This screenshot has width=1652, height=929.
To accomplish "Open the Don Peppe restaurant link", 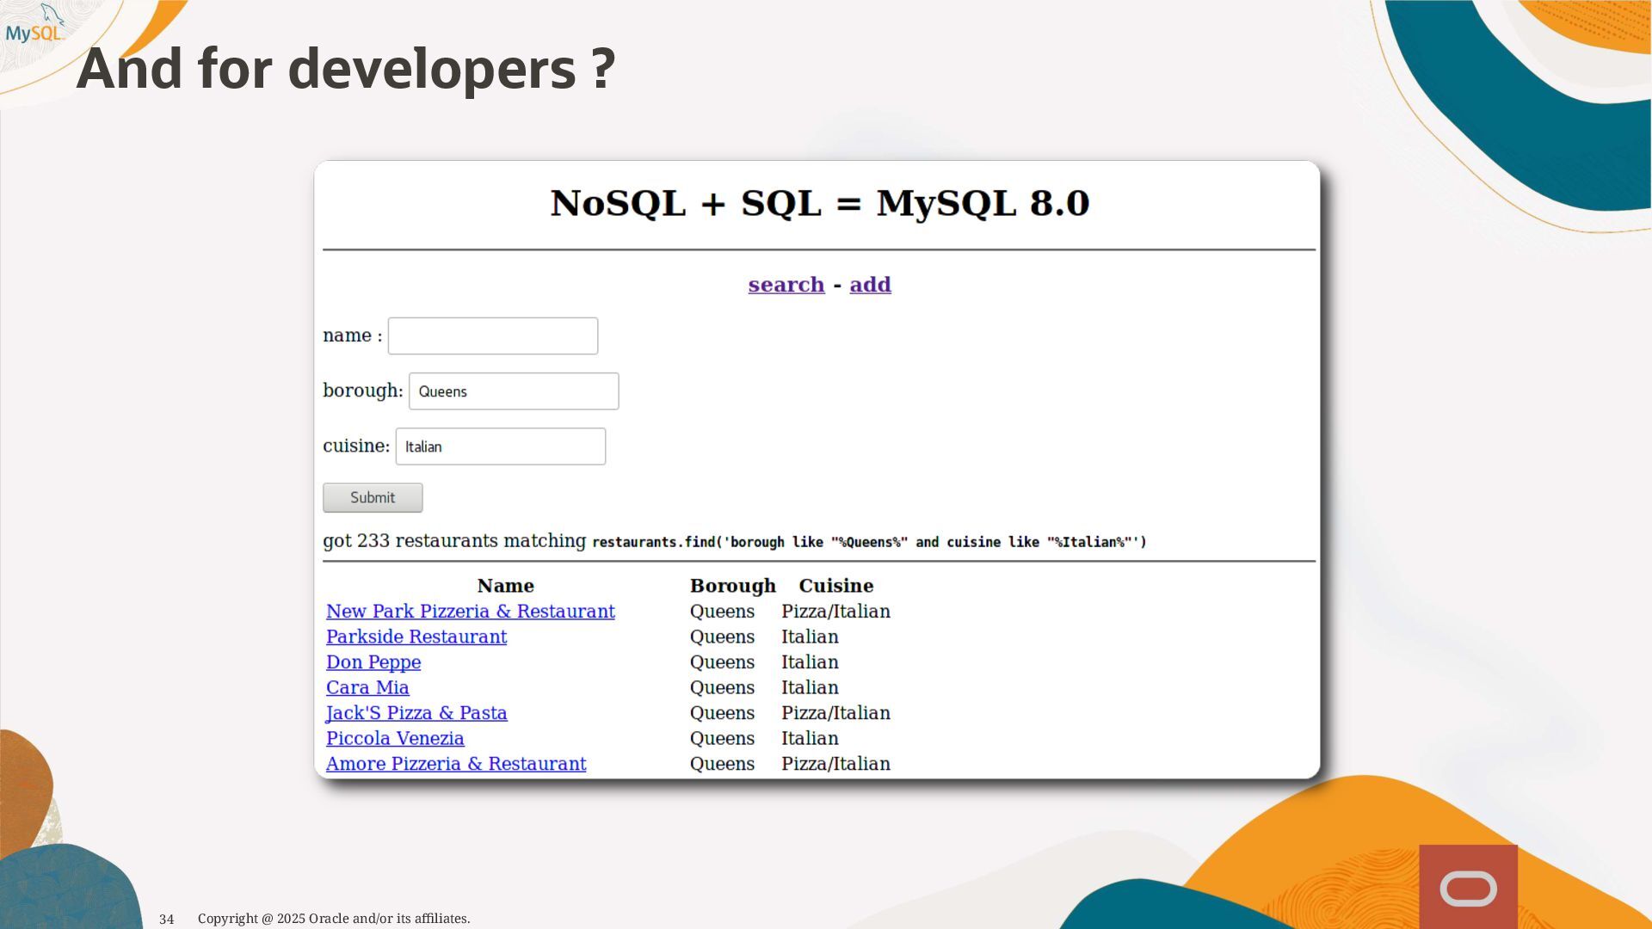I will tap(373, 662).
